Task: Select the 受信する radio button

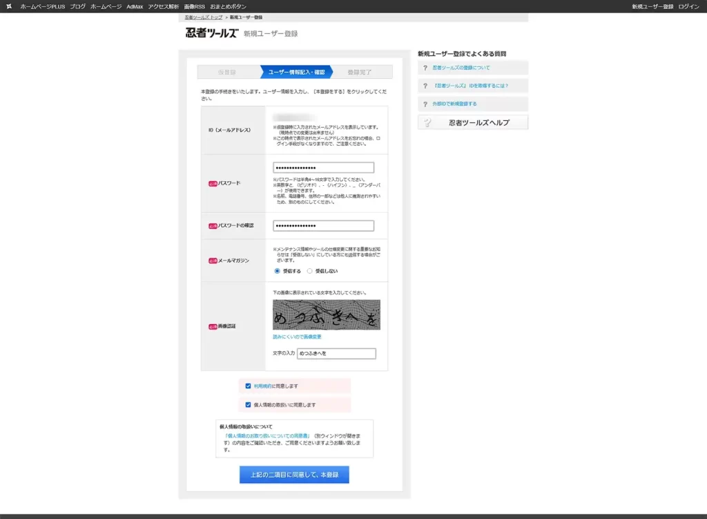Action: 278,271
